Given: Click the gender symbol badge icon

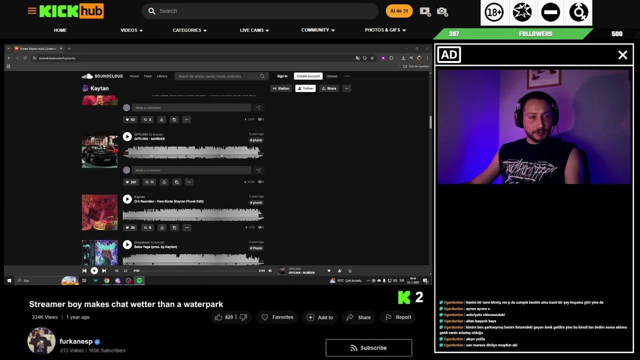Looking at the screenshot, I should tap(578, 12).
